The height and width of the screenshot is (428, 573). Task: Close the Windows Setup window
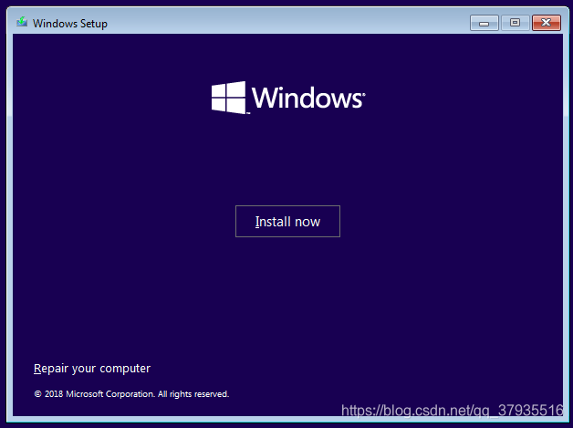546,23
